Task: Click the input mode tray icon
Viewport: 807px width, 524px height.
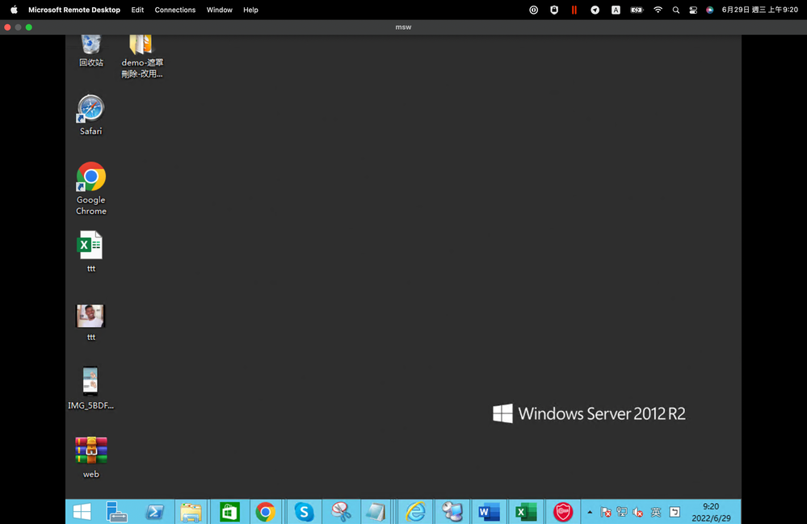Action: pyautogui.click(x=675, y=512)
